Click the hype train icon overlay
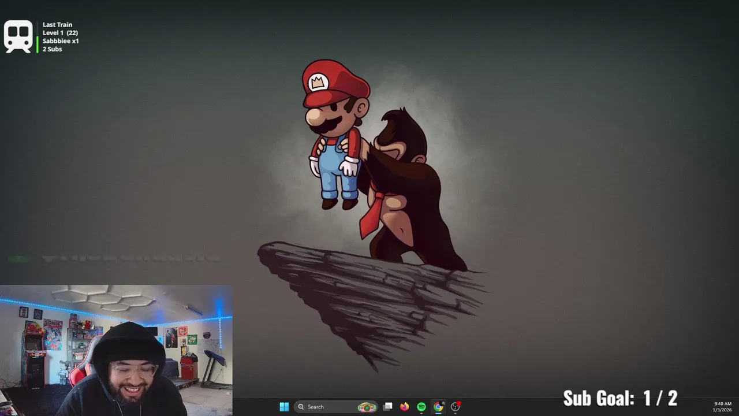 point(18,36)
